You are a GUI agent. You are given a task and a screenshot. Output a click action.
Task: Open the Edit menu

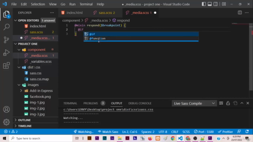tap(24, 4)
